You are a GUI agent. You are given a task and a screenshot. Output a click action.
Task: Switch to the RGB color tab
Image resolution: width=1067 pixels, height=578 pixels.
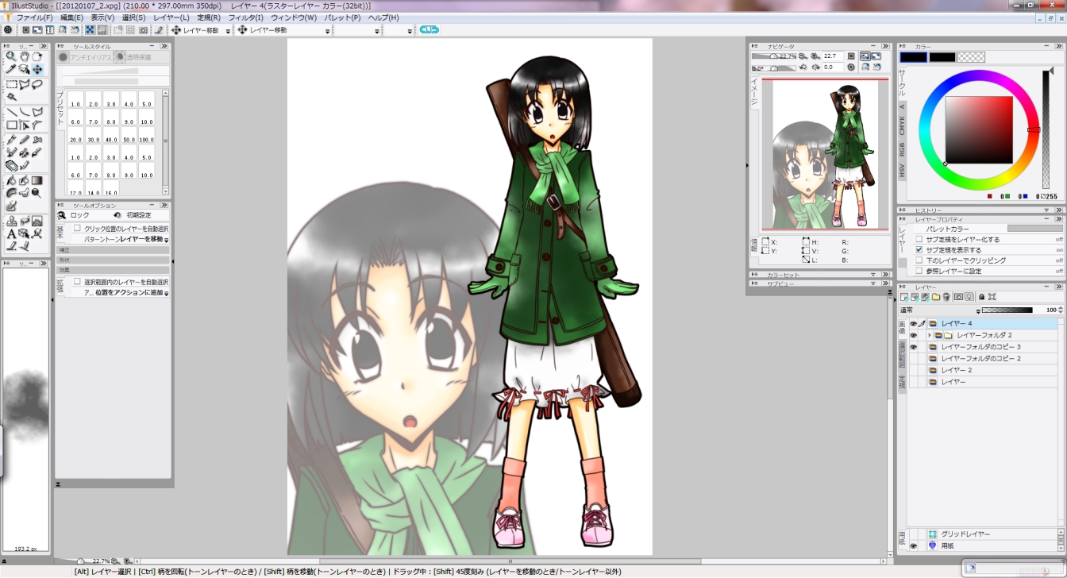coord(902,148)
